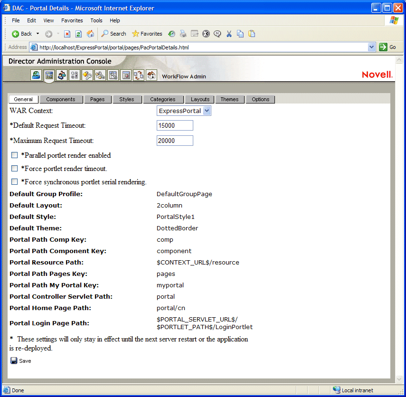Cut selection with the scissors icon

229,34
